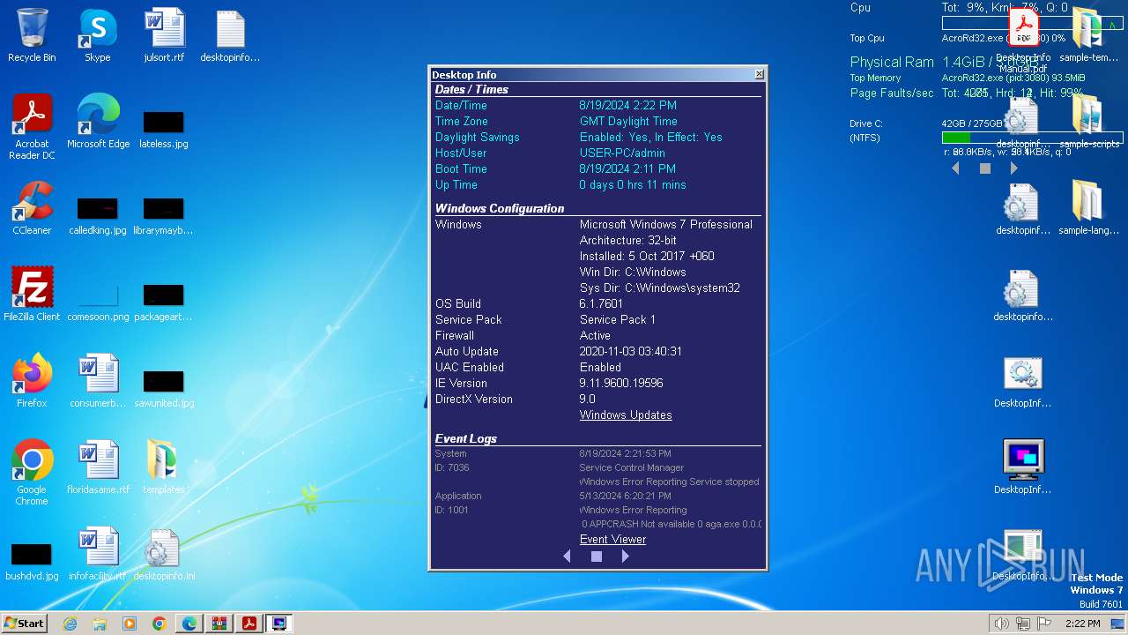The width and height of the screenshot is (1128, 635).
Task: Select the calledking.jpg file
Action: (98, 214)
